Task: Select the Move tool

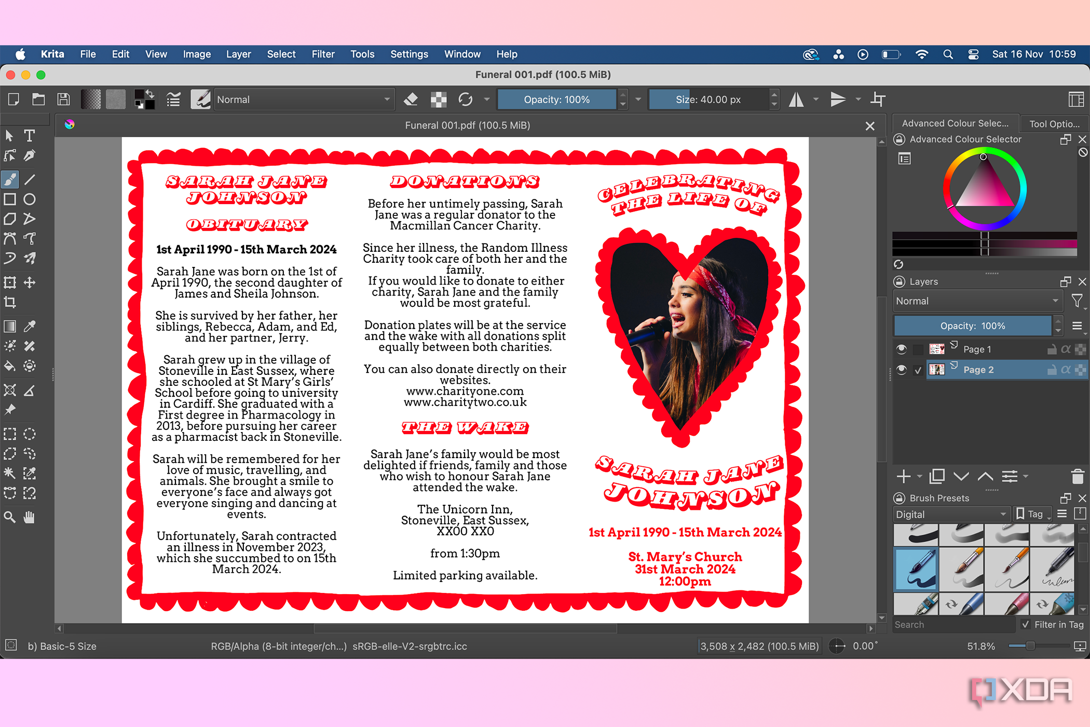Action: click(x=30, y=282)
